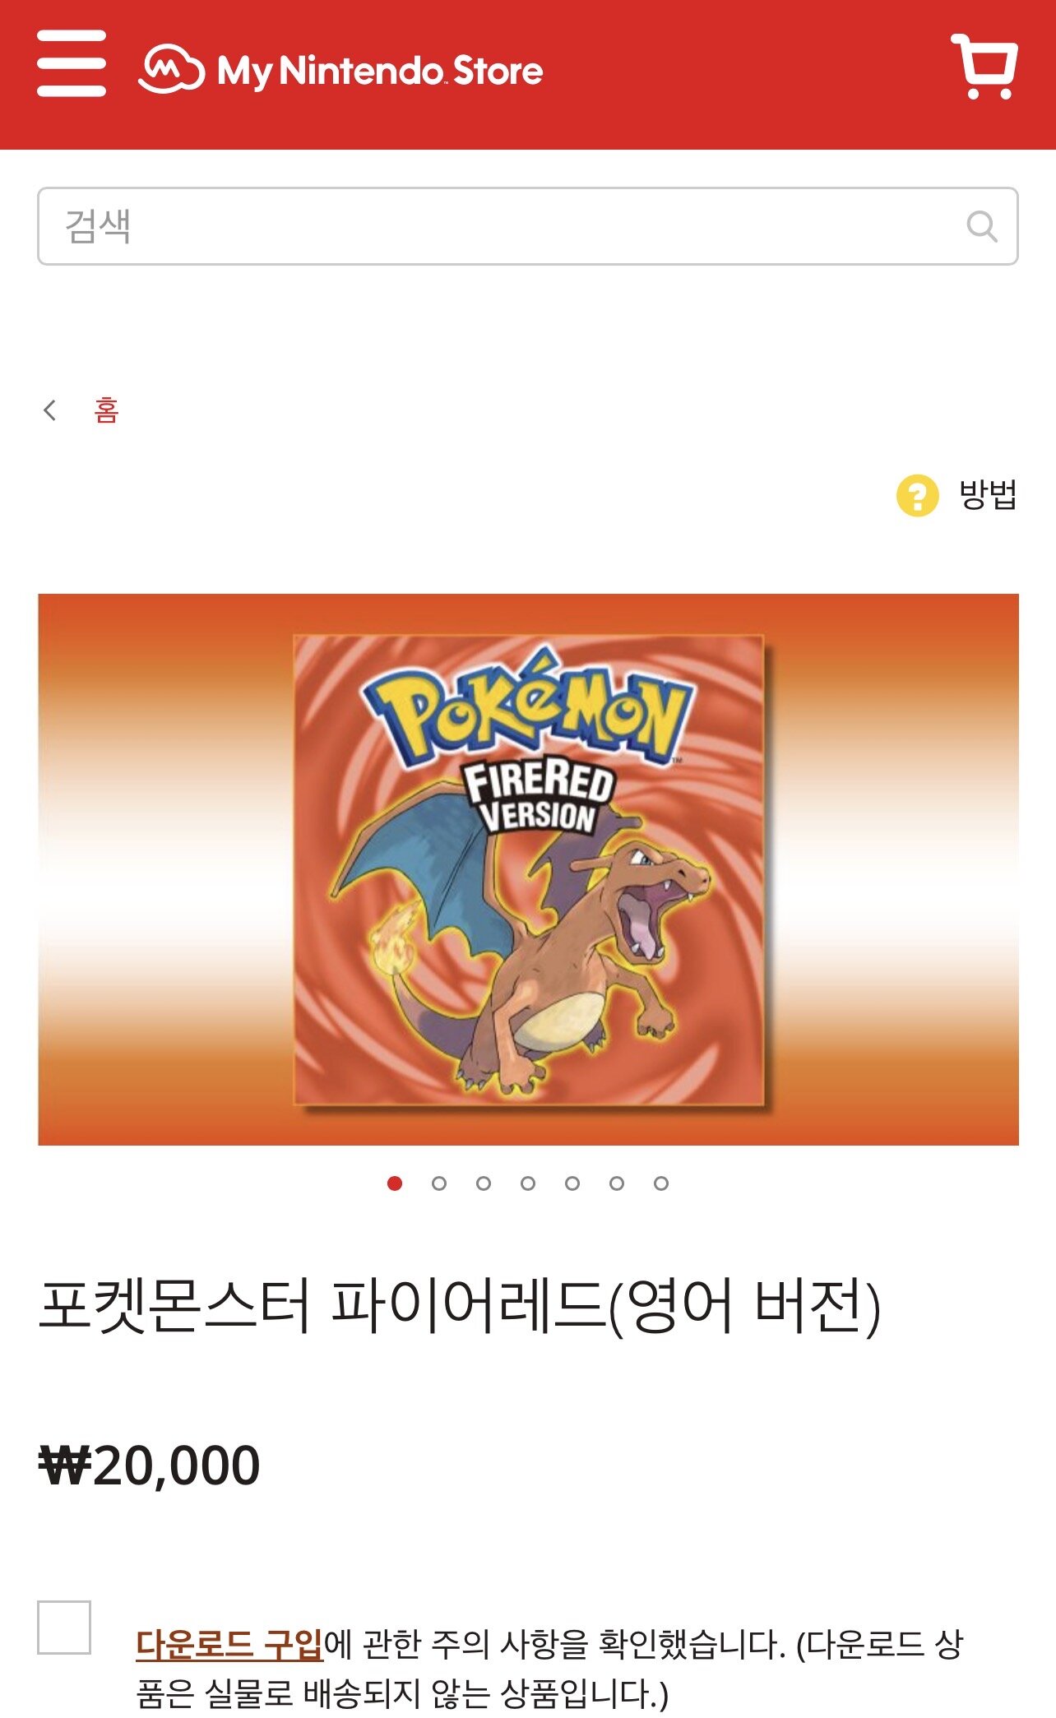Image resolution: width=1056 pixels, height=1718 pixels.
Task: Open the shopping cart
Action: 984,66
